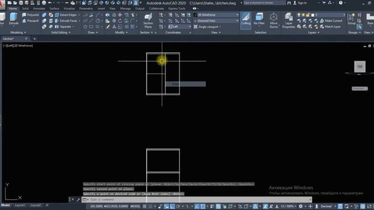The image size is (374, 210).
Task: Expand the Draw panel
Action: pyautogui.click(x=93, y=33)
